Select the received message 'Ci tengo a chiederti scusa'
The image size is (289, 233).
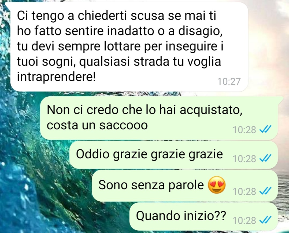click(129, 47)
